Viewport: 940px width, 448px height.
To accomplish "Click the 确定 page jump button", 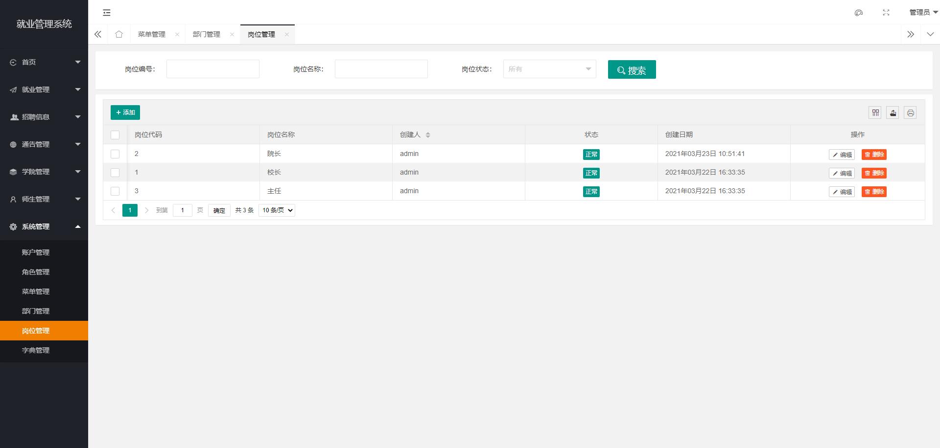I will click(x=219, y=210).
